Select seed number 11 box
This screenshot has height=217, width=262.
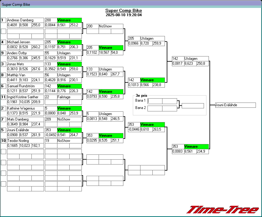pyautogui.click(x=3, y=97)
